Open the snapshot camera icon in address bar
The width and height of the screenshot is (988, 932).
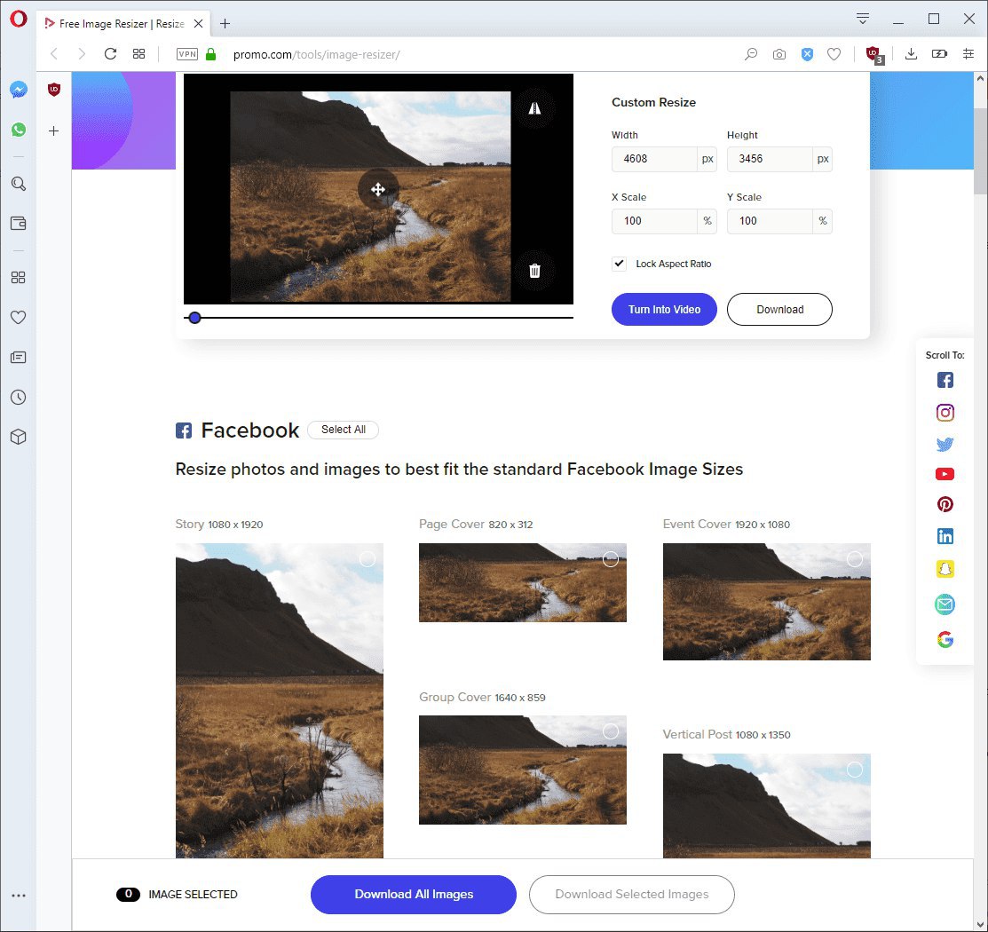tap(779, 54)
